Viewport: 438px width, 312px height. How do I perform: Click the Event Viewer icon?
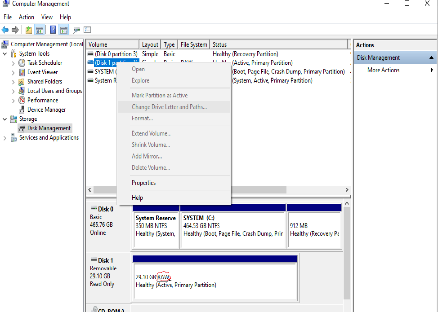(22, 72)
